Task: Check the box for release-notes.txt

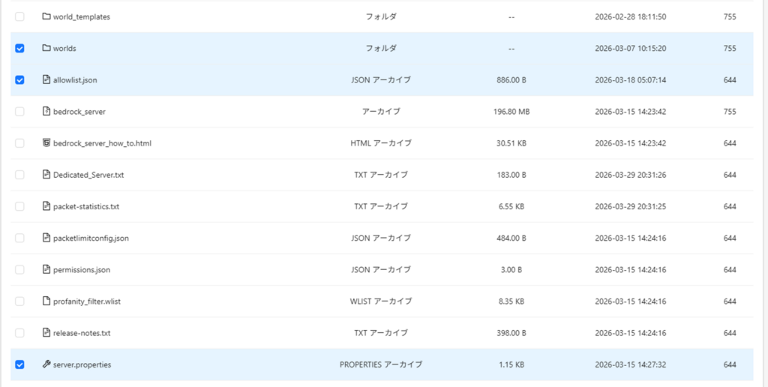Action: click(19, 333)
